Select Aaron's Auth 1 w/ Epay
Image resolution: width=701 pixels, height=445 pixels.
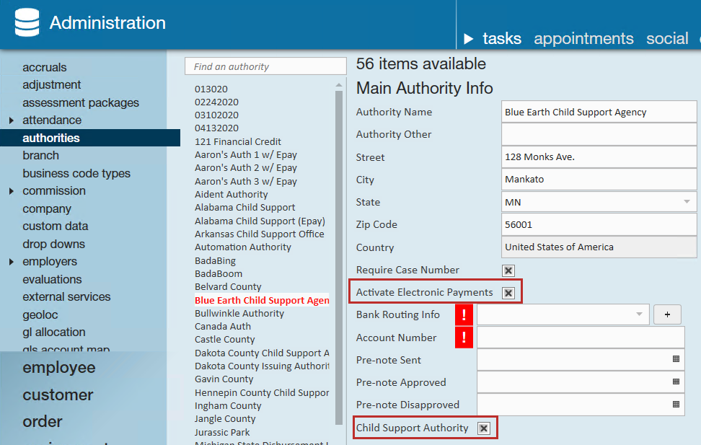[x=246, y=155]
